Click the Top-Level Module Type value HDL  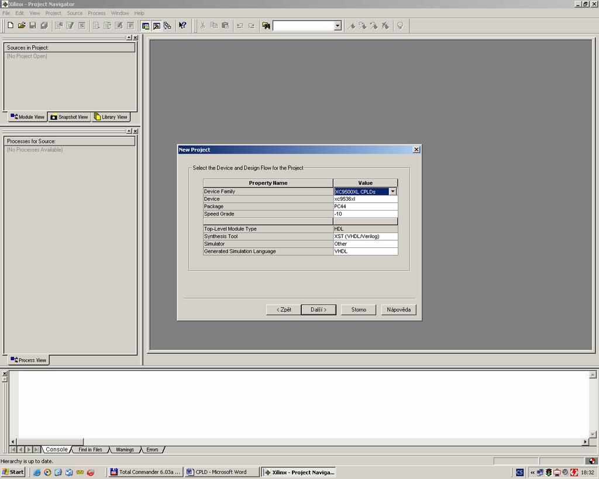[x=365, y=229]
